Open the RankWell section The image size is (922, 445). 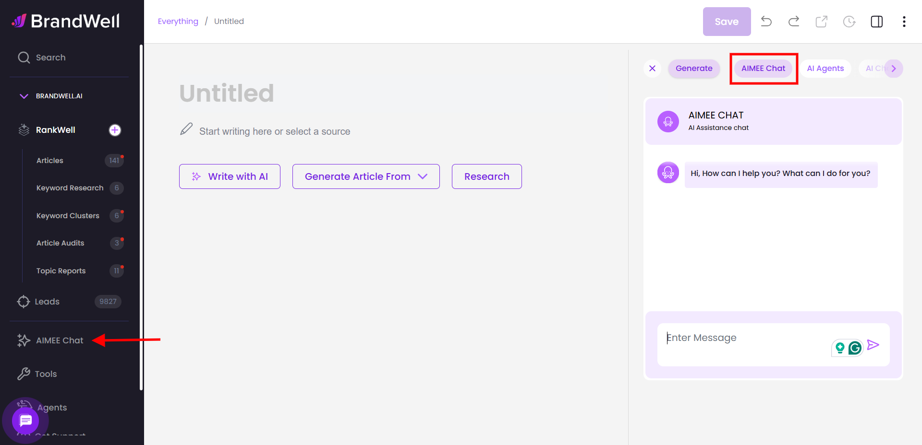[x=56, y=130]
